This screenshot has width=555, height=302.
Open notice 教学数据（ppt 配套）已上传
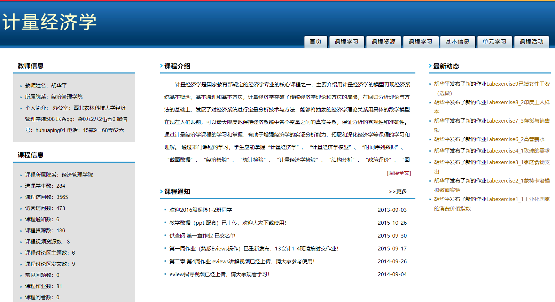click(228, 223)
